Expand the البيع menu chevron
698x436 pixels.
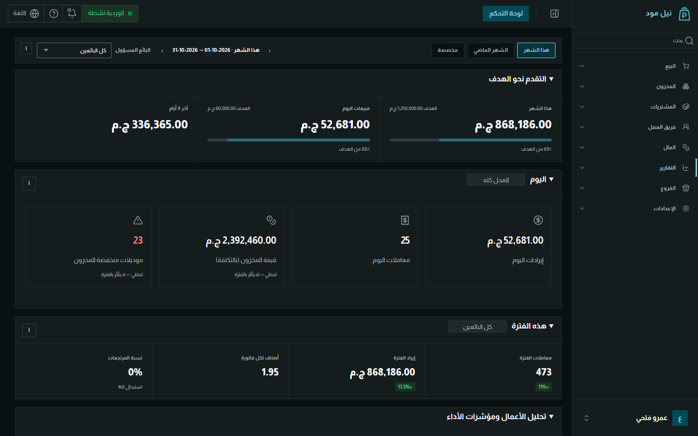[582, 66]
